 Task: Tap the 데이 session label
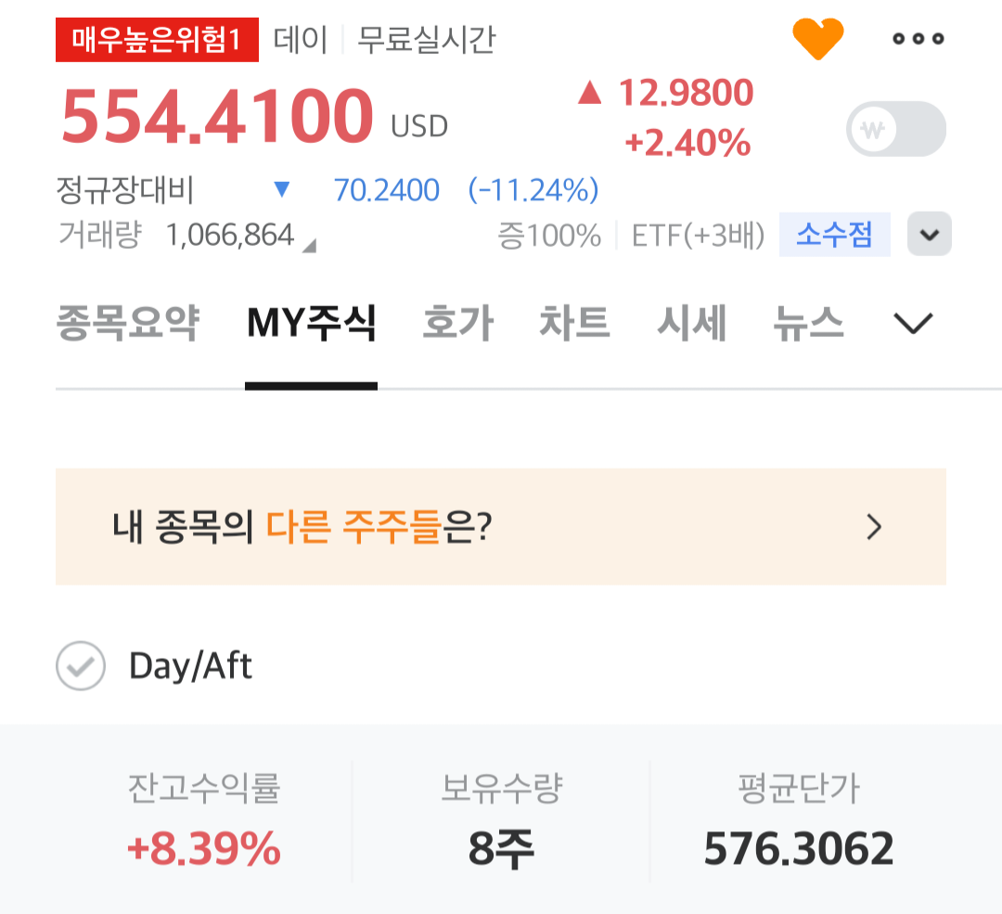[301, 40]
